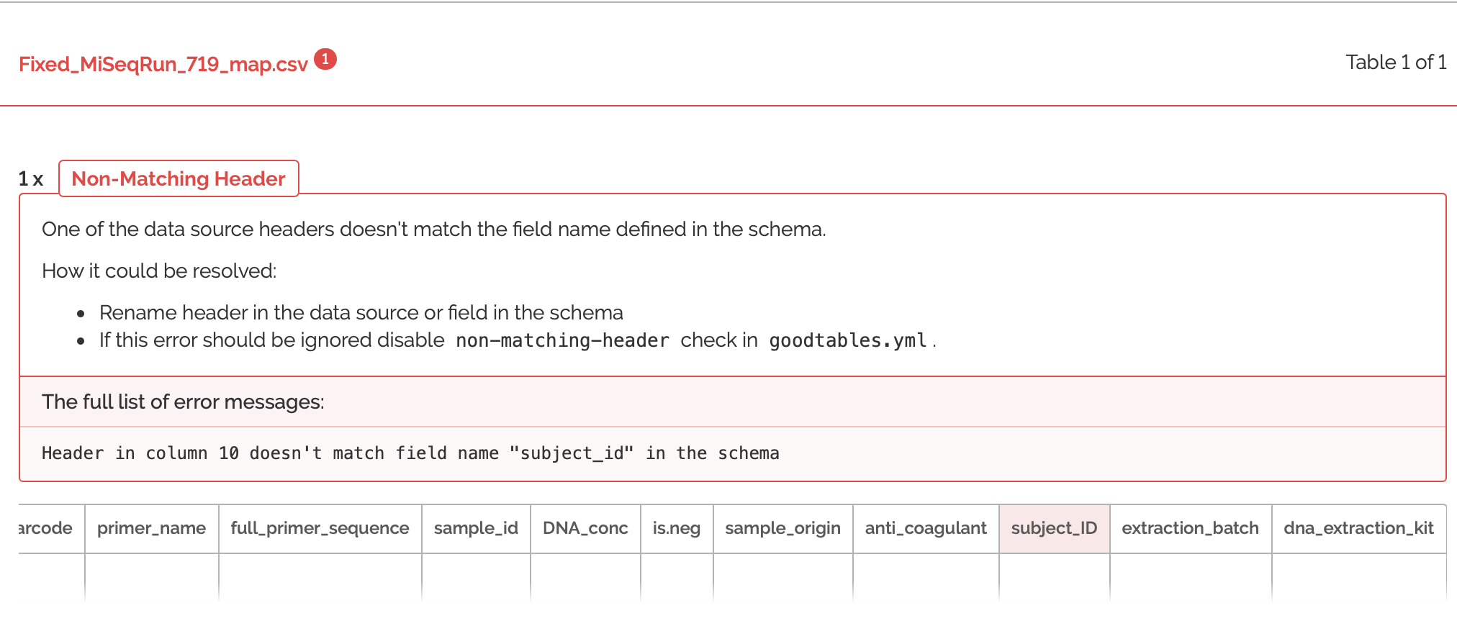Click 'The full list of error messages' heading
1457x626 pixels.
183,402
